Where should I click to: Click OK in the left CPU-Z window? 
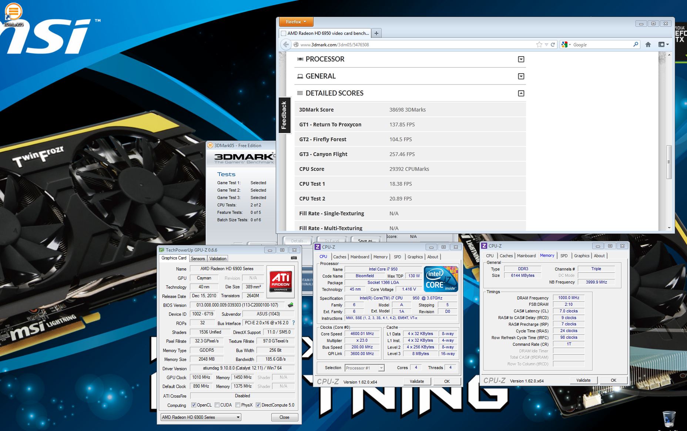tap(447, 381)
